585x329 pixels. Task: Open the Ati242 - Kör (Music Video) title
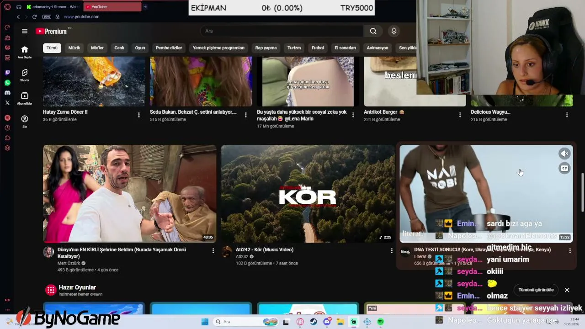pyautogui.click(x=265, y=249)
